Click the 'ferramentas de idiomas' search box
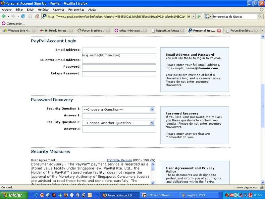265x199 pixels. click(235, 16)
